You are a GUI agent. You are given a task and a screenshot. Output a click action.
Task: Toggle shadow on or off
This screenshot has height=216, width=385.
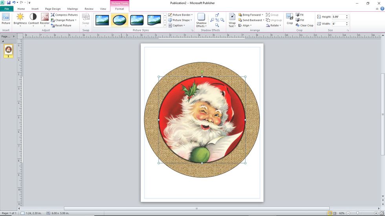217,20
